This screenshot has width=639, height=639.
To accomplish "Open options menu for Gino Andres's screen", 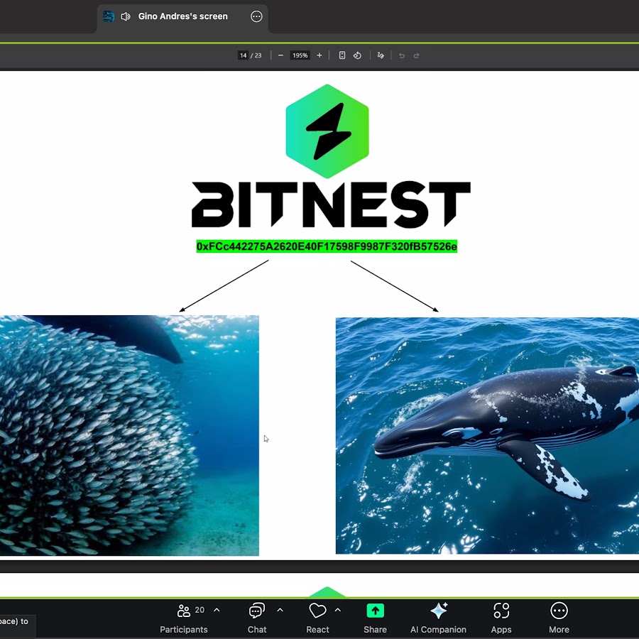I will coord(256,16).
